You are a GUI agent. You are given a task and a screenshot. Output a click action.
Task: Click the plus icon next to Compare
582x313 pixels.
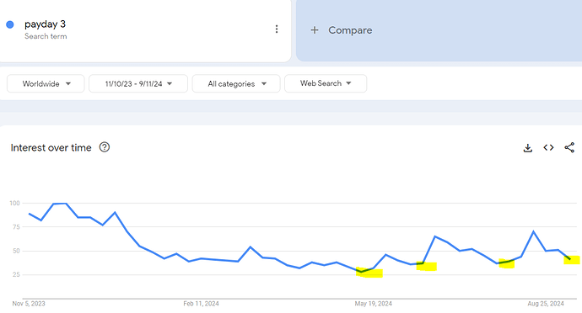[x=315, y=30]
